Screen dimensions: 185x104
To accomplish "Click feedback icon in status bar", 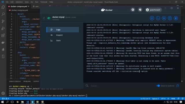I will (x=179, y=99).
